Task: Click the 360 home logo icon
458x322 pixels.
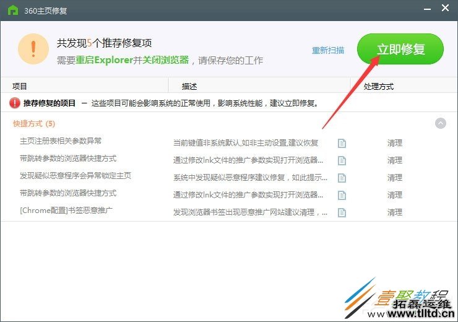Action: 13,11
